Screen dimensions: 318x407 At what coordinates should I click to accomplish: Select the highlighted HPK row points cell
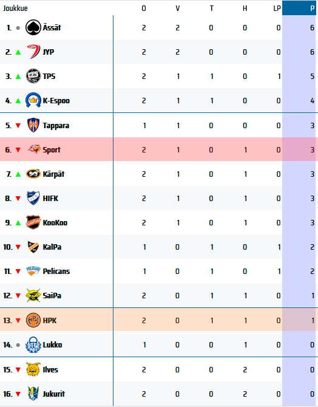(x=299, y=320)
